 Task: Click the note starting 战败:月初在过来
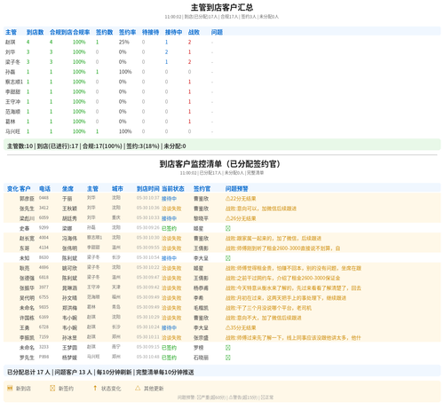pos(286,298)
